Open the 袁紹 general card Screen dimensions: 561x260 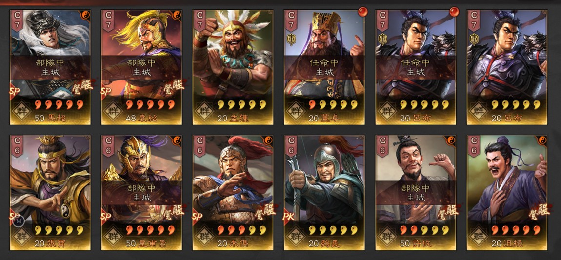(141, 67)
